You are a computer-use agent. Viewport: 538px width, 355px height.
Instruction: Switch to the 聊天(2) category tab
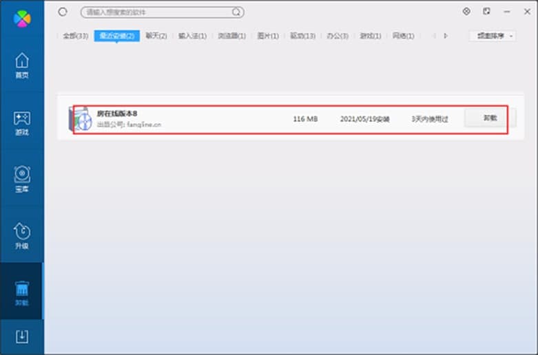pyautogui.click(x=156, y=36)
